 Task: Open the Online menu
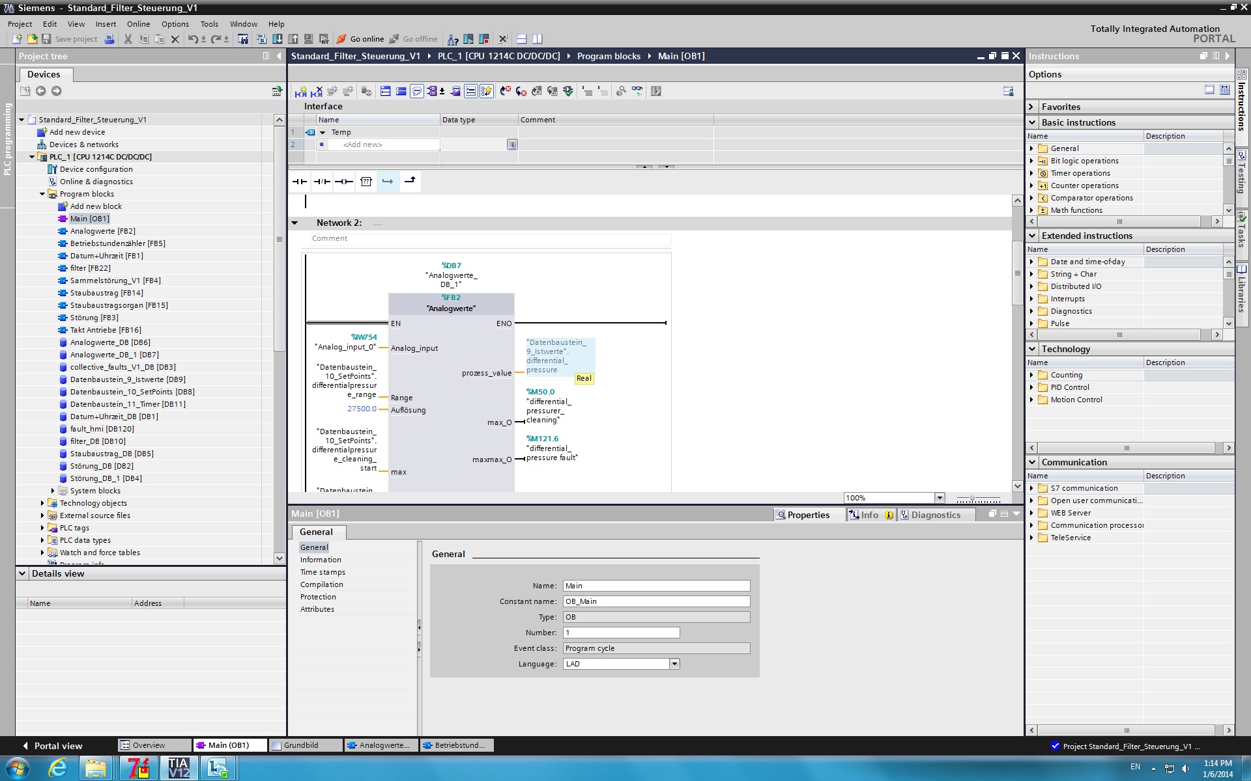pyautogui.click(x=138, y=24)
